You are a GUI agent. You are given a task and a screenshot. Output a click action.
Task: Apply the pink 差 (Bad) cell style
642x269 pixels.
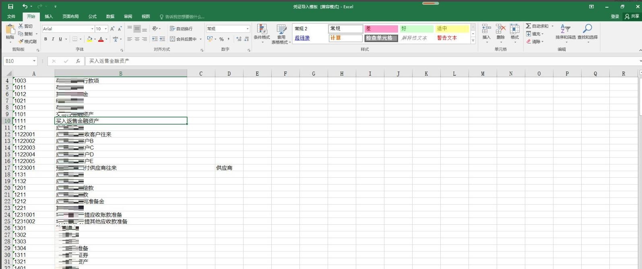click(x=381, y=29)
